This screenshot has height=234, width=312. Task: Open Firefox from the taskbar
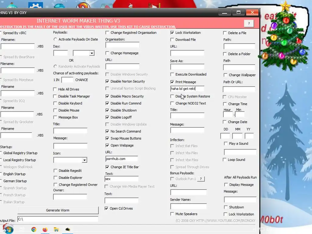[45, 229]
